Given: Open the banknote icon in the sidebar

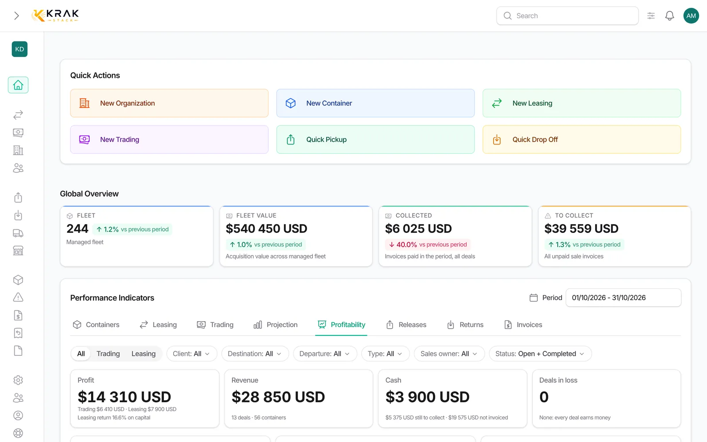Looking at the screenshot, I should click(x=18, y=133).
